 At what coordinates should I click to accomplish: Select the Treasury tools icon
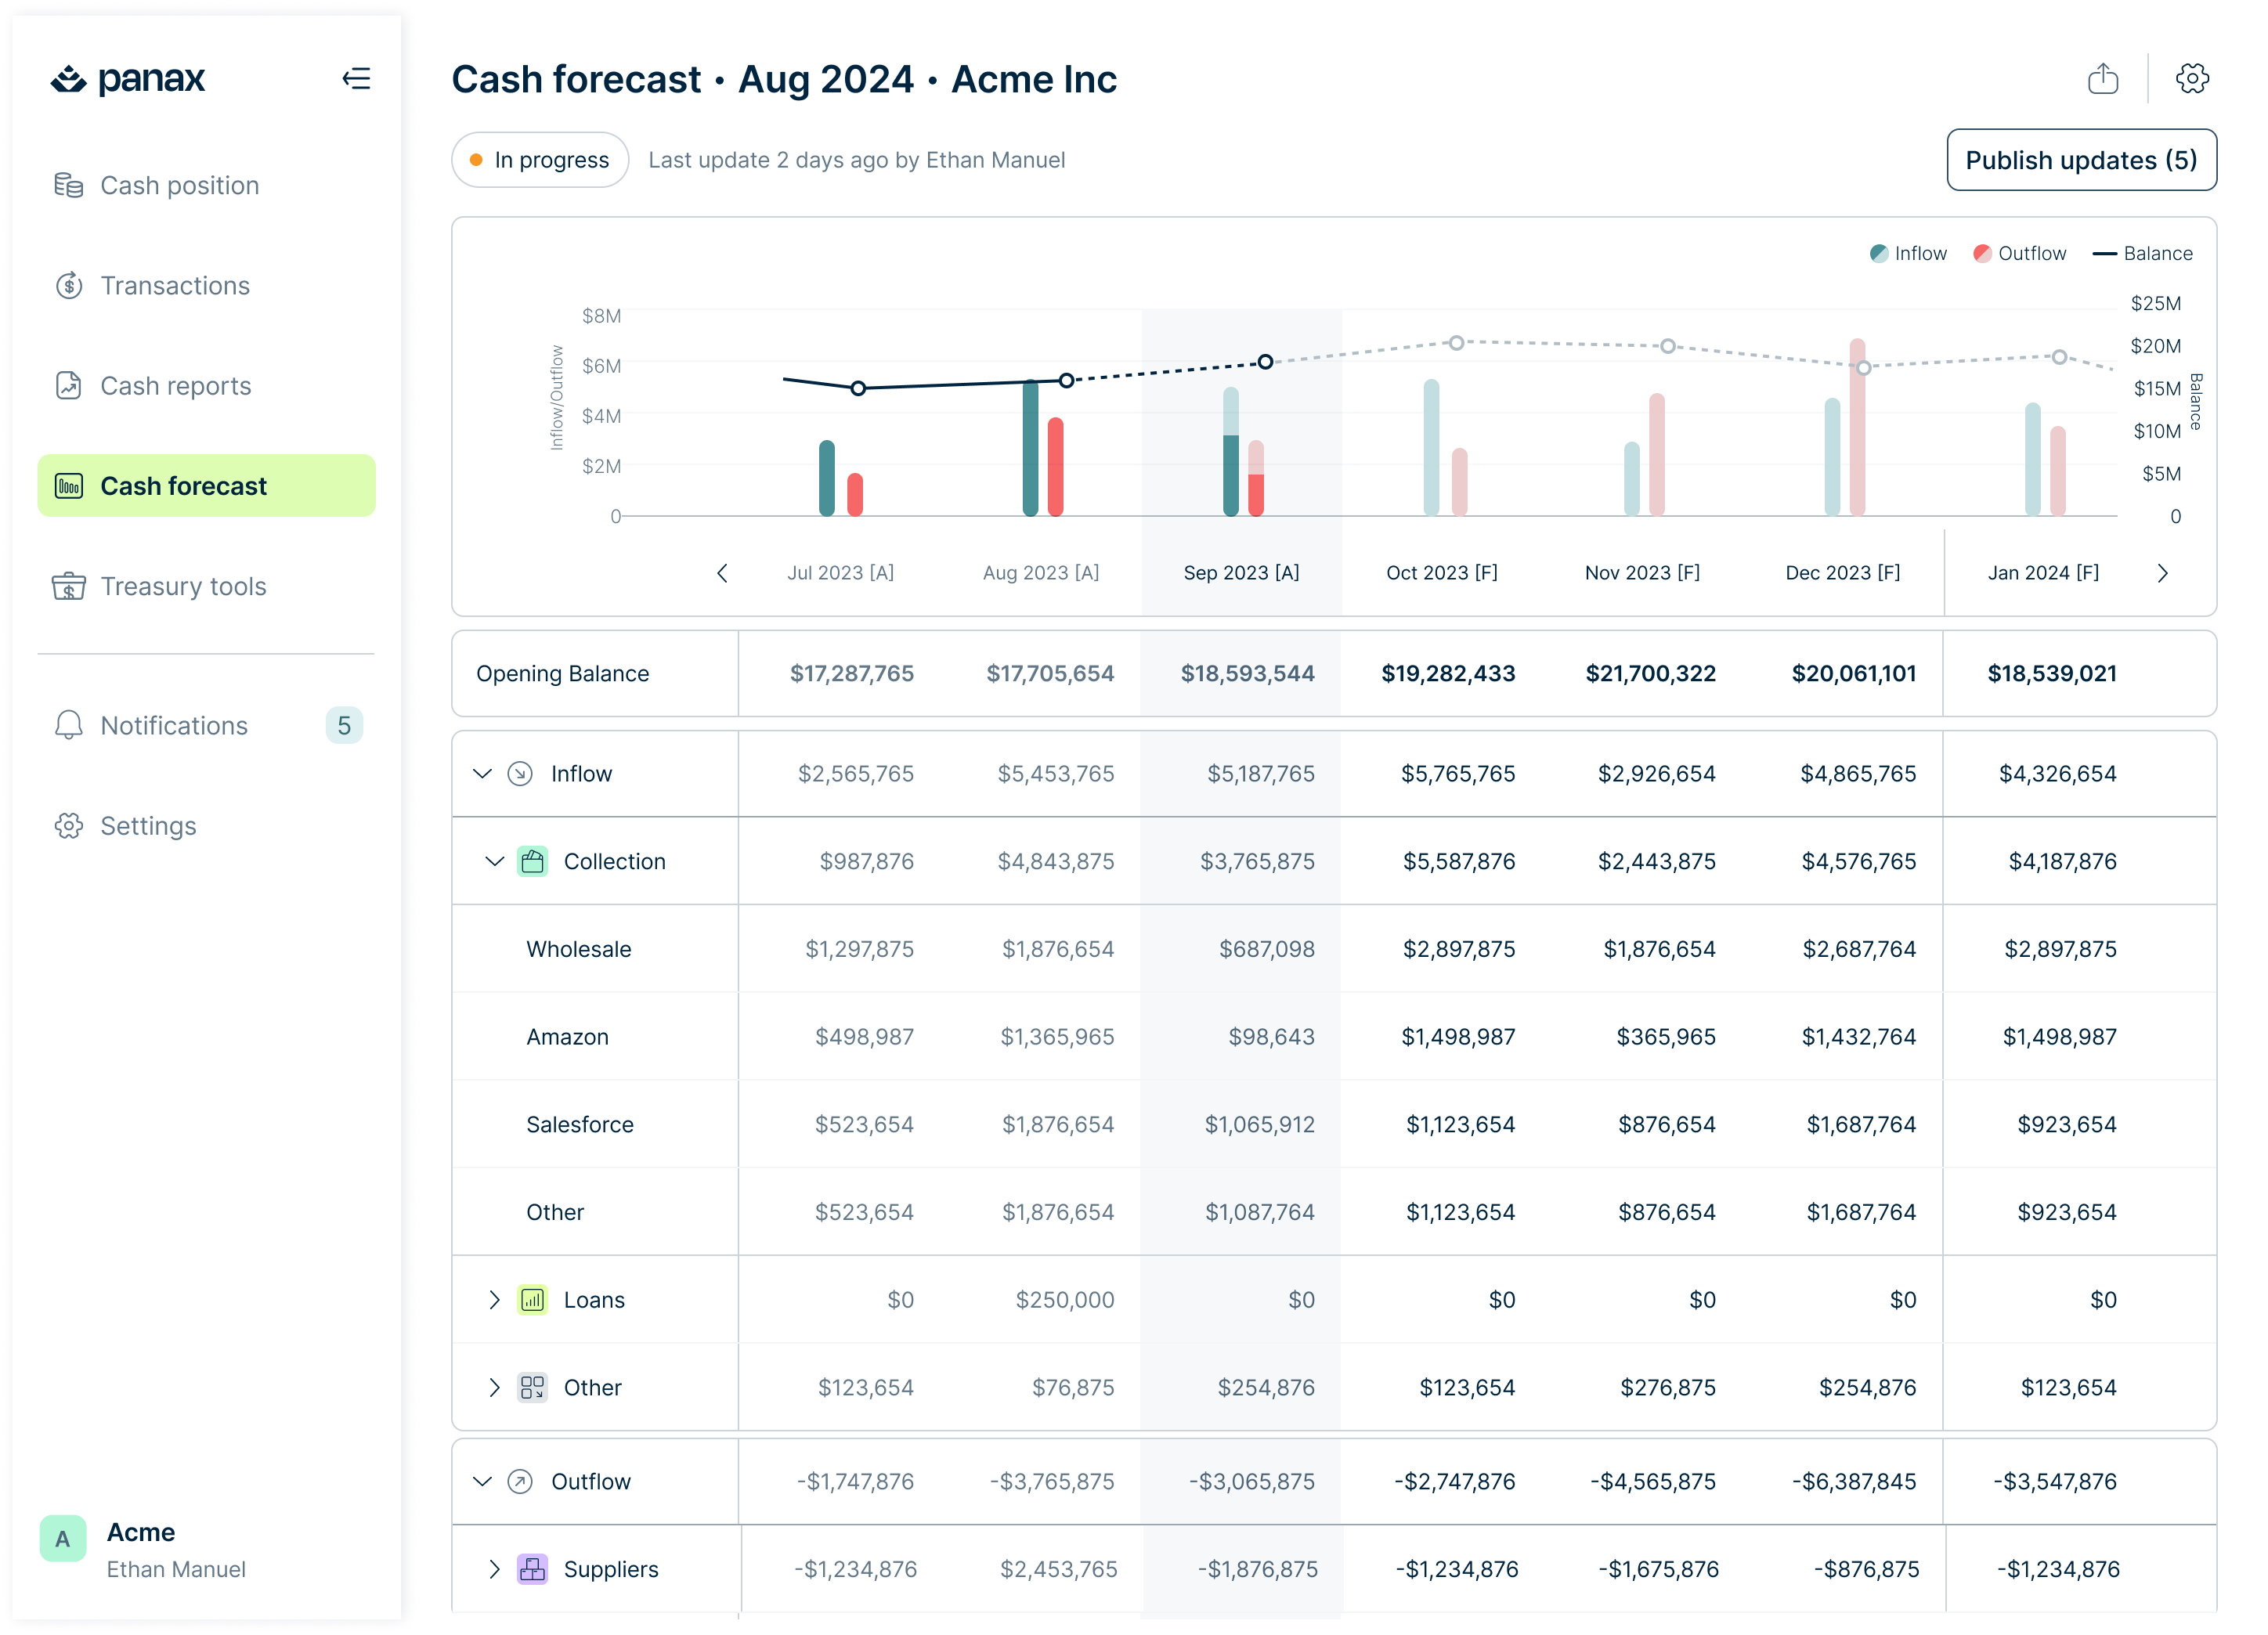point(68,586)
